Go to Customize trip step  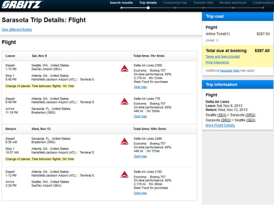pyautogui.click(x=175, y=3)
